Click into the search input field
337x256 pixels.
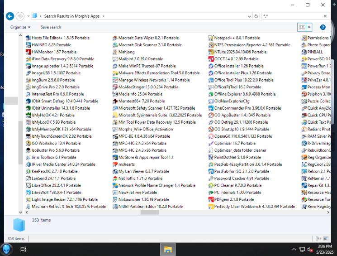point(292,16)
